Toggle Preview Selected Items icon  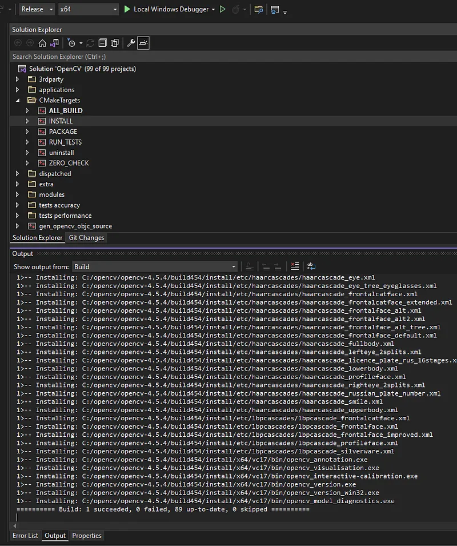pos(143,43)
